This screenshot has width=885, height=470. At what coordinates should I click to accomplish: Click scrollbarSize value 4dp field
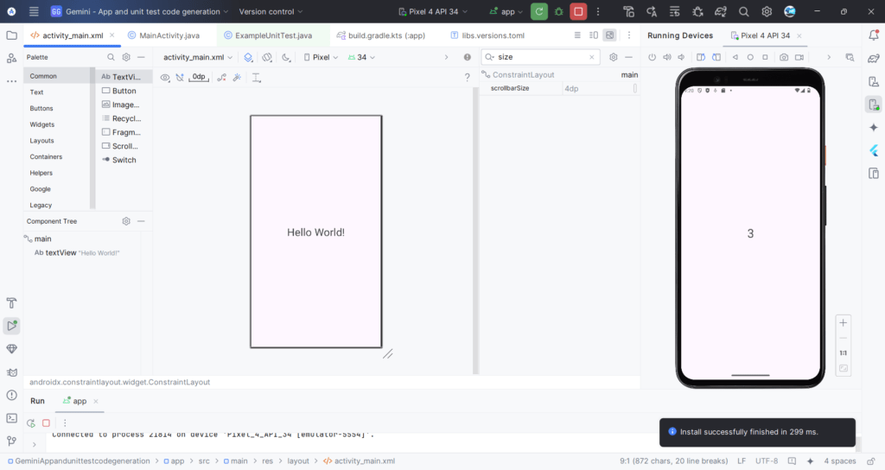(x=601, y=89)
